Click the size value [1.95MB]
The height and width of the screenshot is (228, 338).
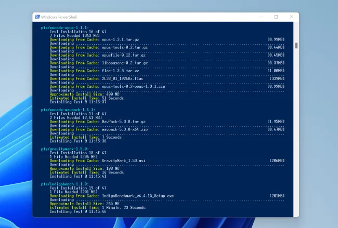(x=276, y=122)
